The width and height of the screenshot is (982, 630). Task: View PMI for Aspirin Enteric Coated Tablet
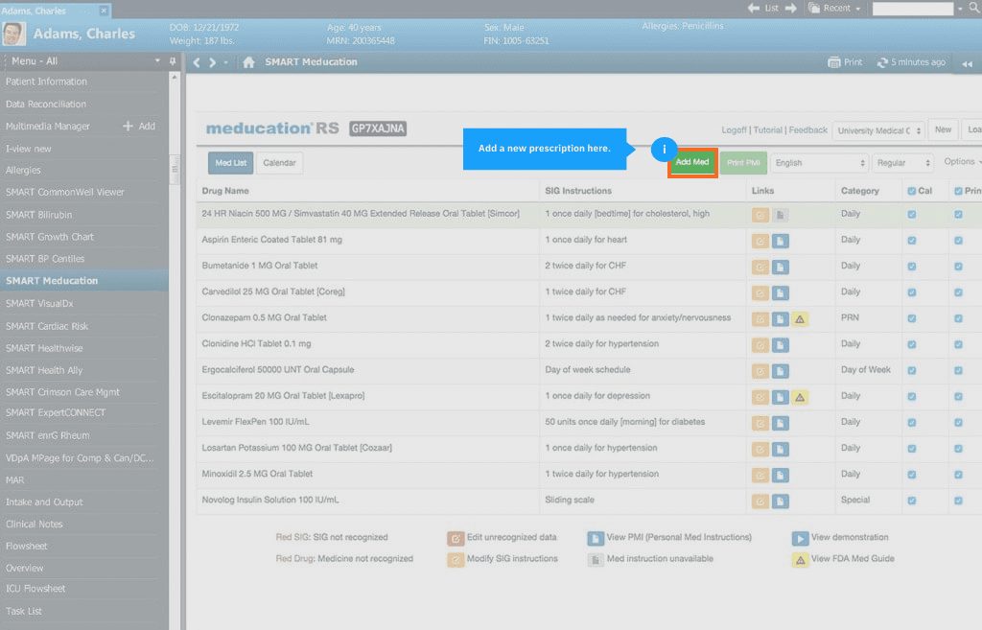point(781,241)
